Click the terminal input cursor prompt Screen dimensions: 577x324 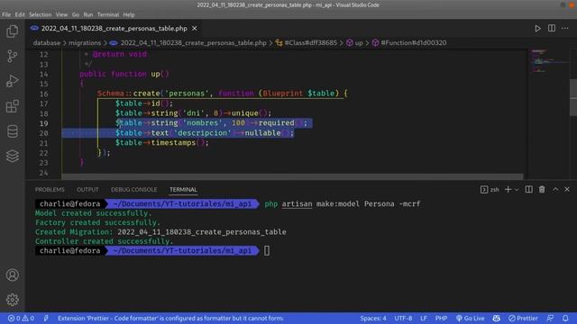(x=267, y=251)
